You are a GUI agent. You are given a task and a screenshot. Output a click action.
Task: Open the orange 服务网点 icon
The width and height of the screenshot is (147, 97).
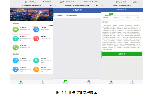36,69
